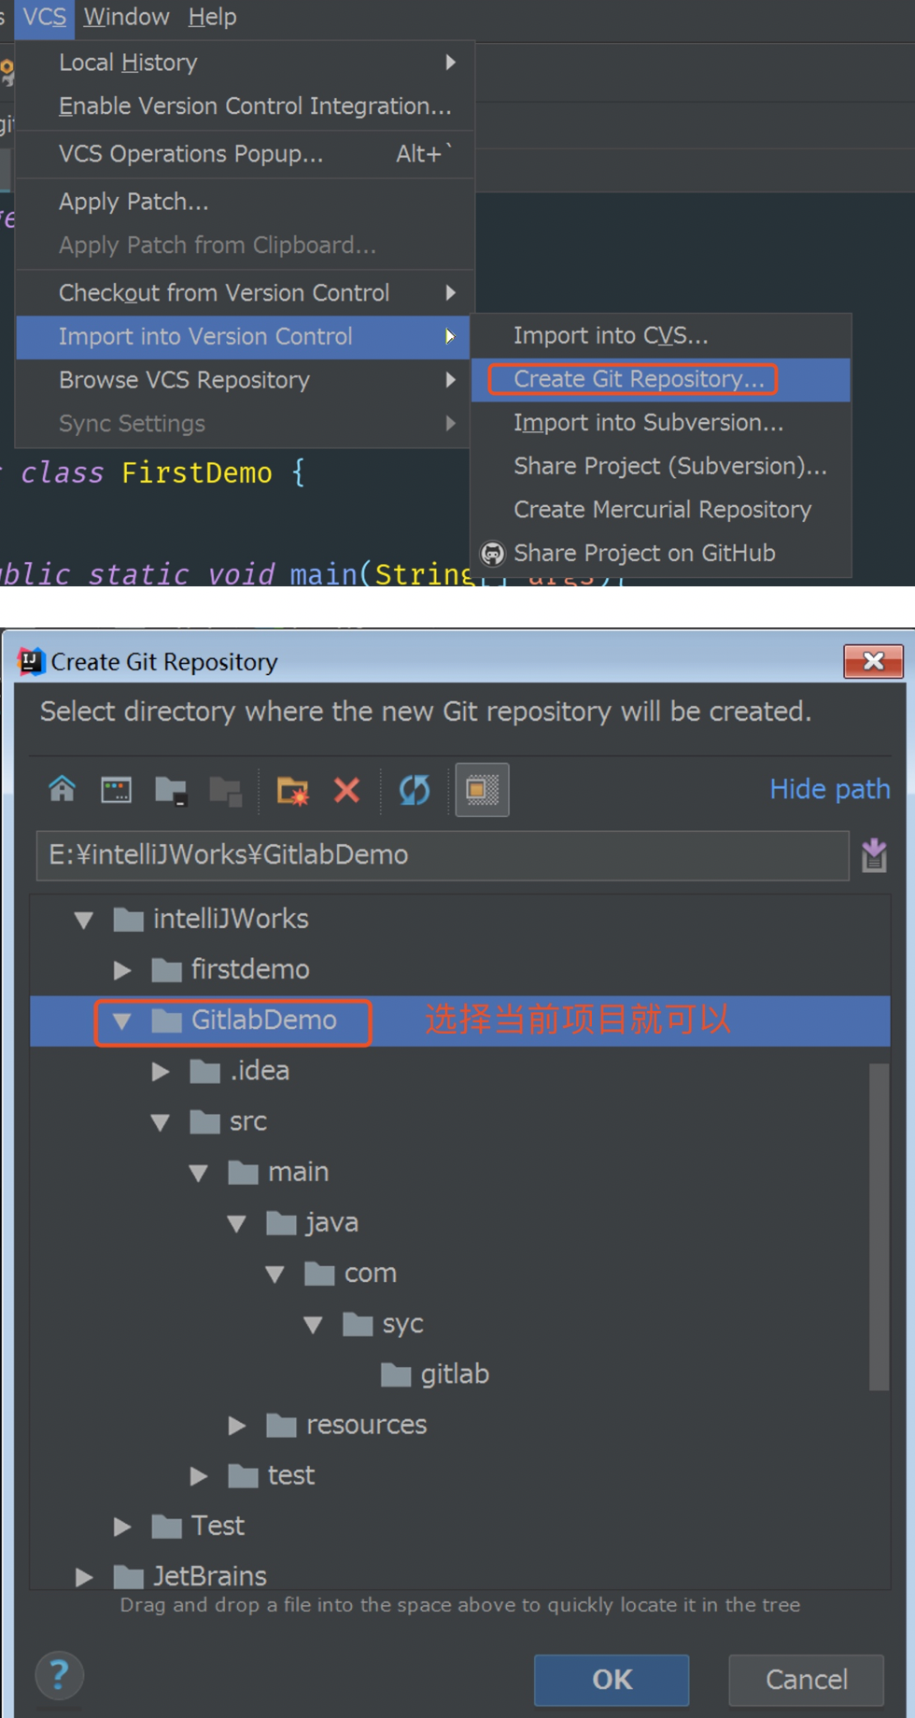
Task: Expand the capitalized Test folder
Action: [122, 1527]
